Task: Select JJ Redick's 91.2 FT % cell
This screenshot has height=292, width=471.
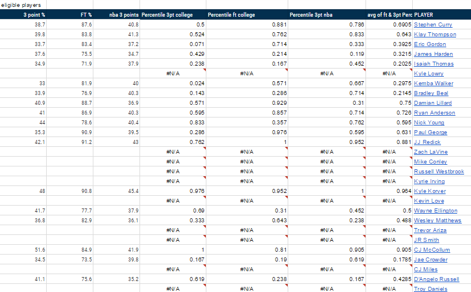Action: (x=70, y=142)
